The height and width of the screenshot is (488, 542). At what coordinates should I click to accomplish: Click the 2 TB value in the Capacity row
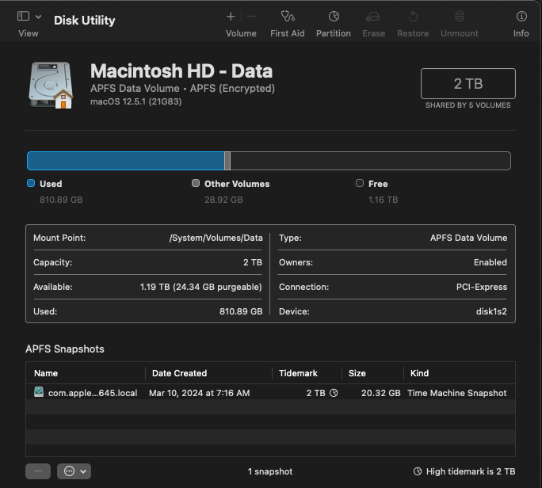click(253, 262)
